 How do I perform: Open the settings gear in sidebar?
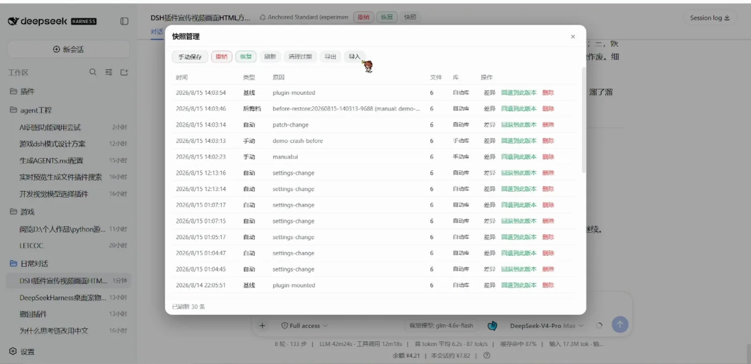click(13, 351)
